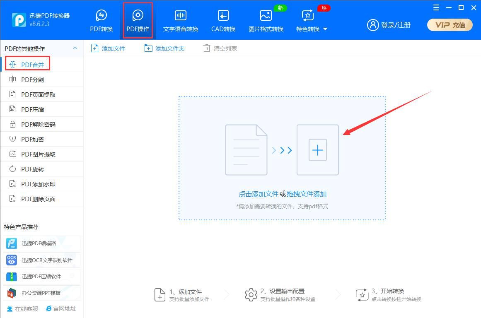The height and width of the screenshot is (318, 481).
Task: Open 迅捷PDF编辑器 product recommendation
Action: [42, 243]
